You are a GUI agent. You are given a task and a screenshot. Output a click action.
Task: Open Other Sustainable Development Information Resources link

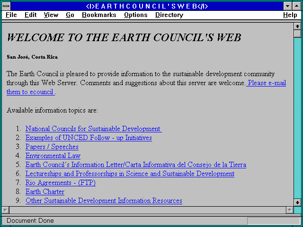coord(104,201)
